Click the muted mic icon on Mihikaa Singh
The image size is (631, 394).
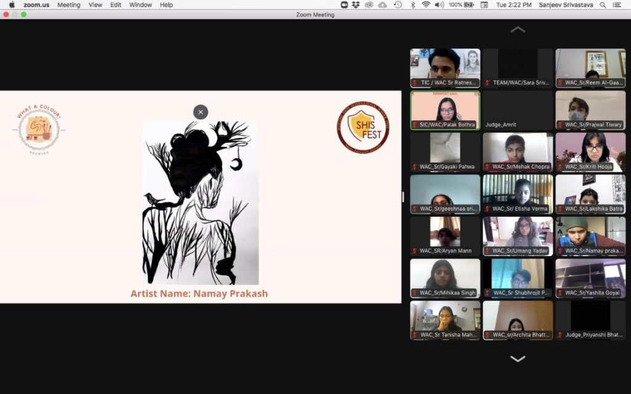tap(415, 293)
